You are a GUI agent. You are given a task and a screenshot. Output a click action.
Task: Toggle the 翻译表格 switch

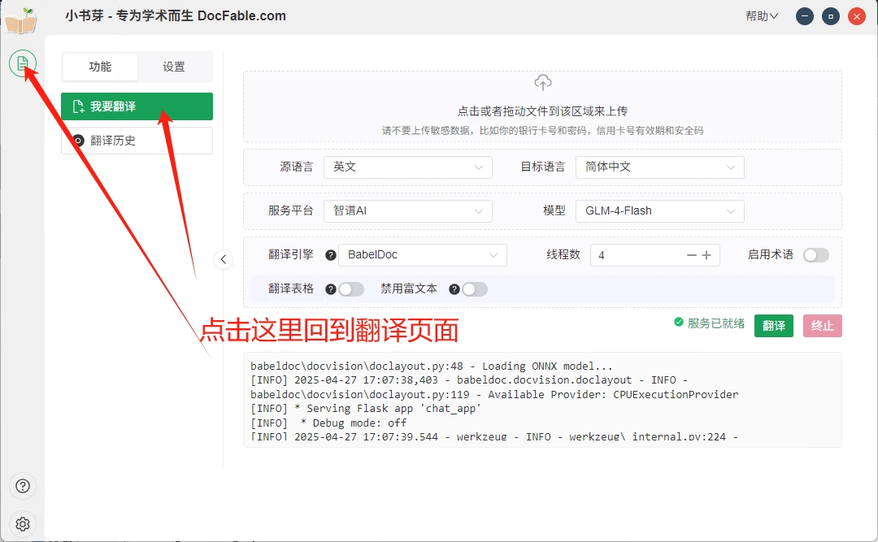[351, 289]
